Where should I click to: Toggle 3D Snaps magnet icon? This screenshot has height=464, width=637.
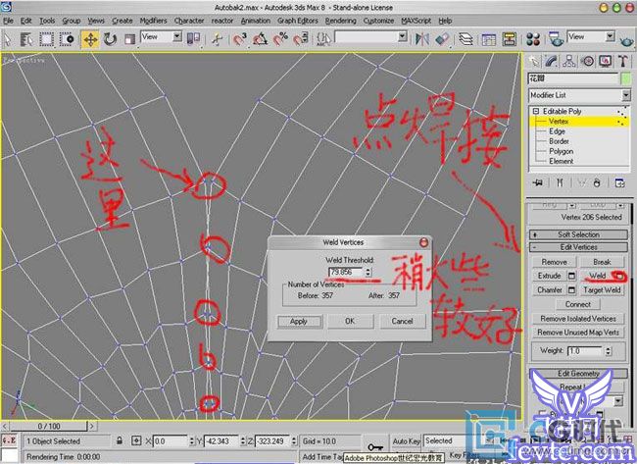point(240,39)
